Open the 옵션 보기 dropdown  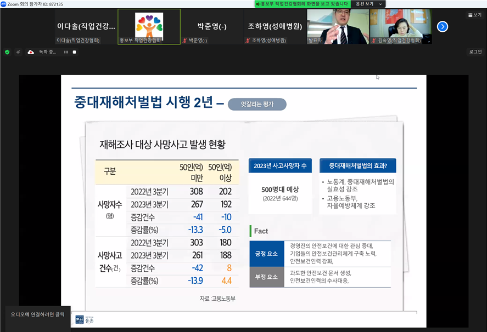click(368, 4)
